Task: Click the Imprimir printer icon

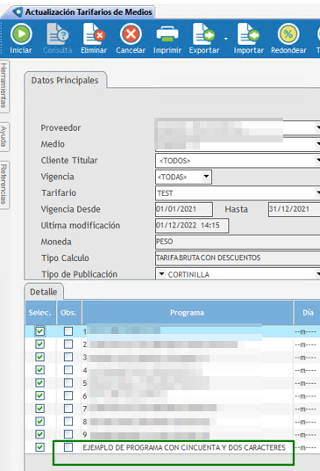Action: click(x=167, y=34)
